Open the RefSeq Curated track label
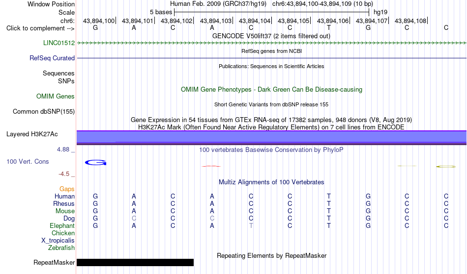467x274 pixels. coord(52,58)
